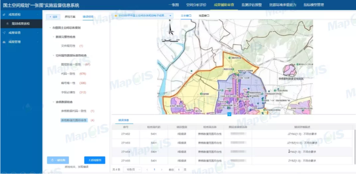Collapse the 表格数据检查 tree node
This screenshot has height=174, width=356.
(x=54, y=102)
